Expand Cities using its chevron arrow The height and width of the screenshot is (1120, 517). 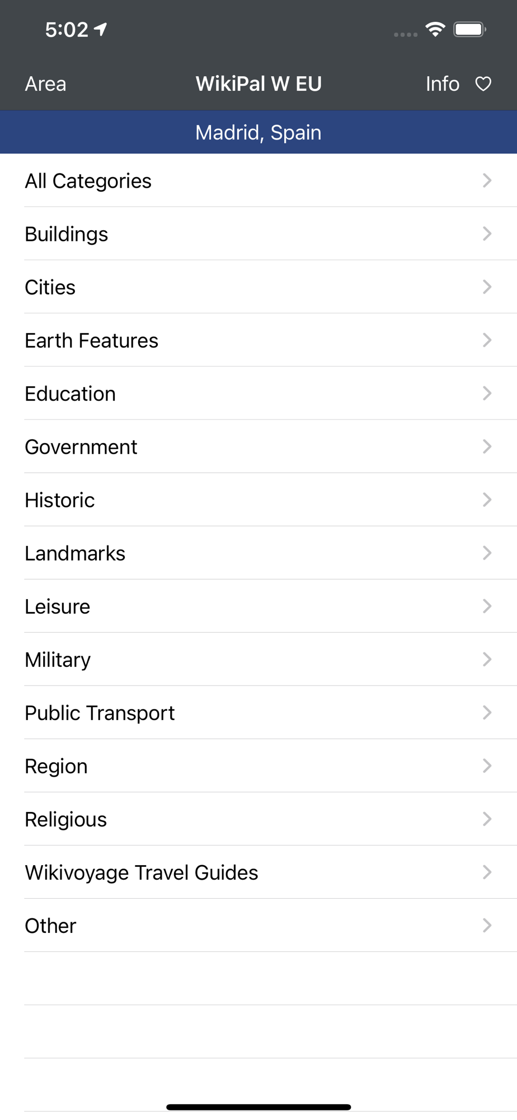point(487,287)
